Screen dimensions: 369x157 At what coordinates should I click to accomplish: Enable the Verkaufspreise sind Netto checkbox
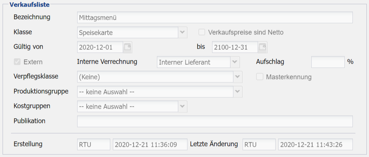202,32
